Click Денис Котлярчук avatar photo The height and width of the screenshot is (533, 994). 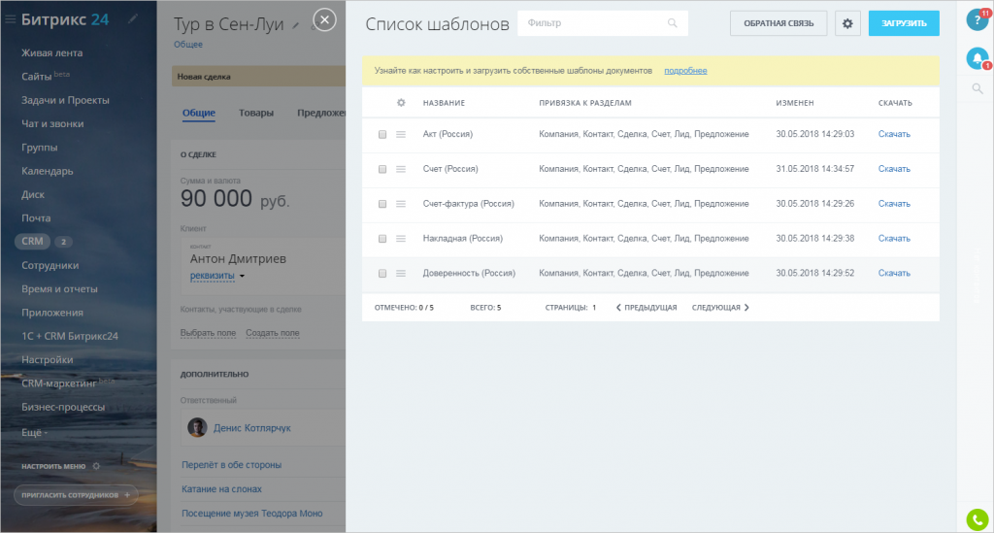click(x=197, y=428)
